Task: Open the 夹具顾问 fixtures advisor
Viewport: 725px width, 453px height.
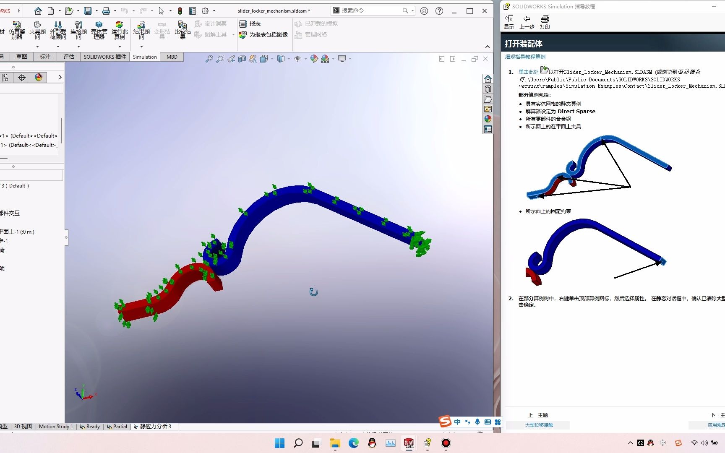Action: pyautogui.click(x=37, y=30)
